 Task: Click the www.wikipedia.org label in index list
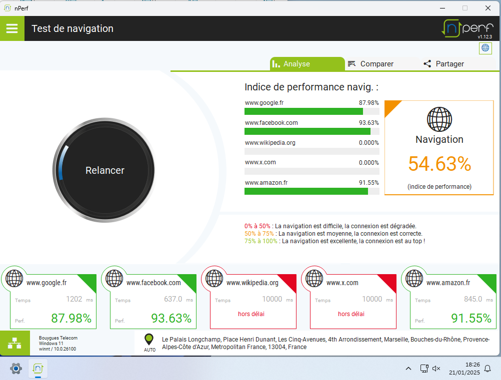[x=270, y=143]
